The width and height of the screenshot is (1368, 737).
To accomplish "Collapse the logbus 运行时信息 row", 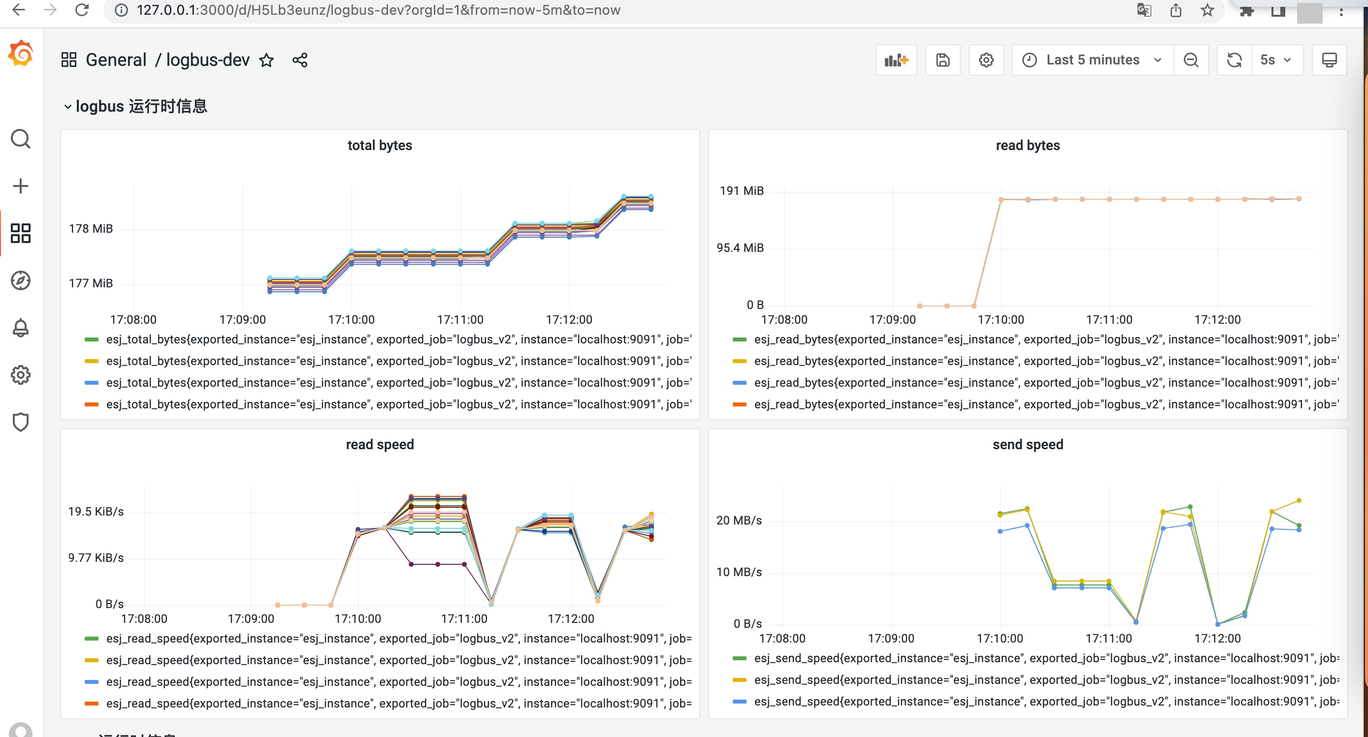I will point(135,106).
